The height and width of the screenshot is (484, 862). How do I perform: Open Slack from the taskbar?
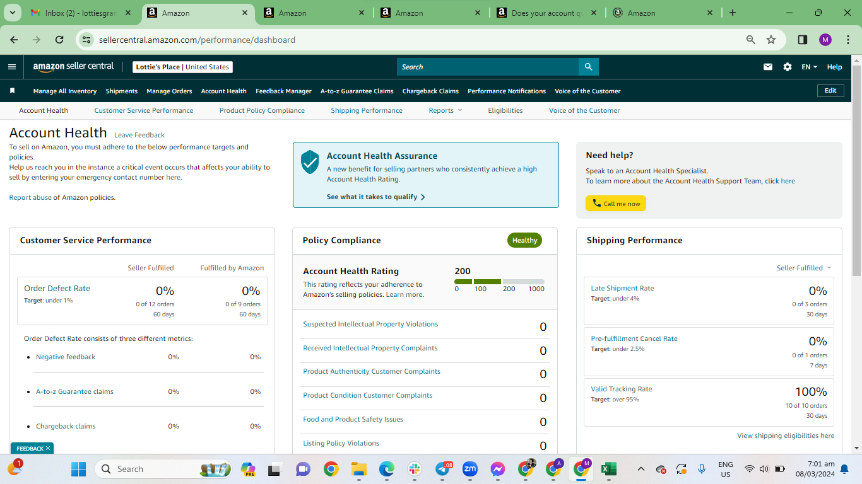(x=414, y=469)
